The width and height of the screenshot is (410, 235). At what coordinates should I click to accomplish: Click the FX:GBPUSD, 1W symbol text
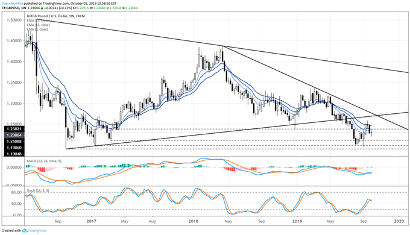(14, 8)
